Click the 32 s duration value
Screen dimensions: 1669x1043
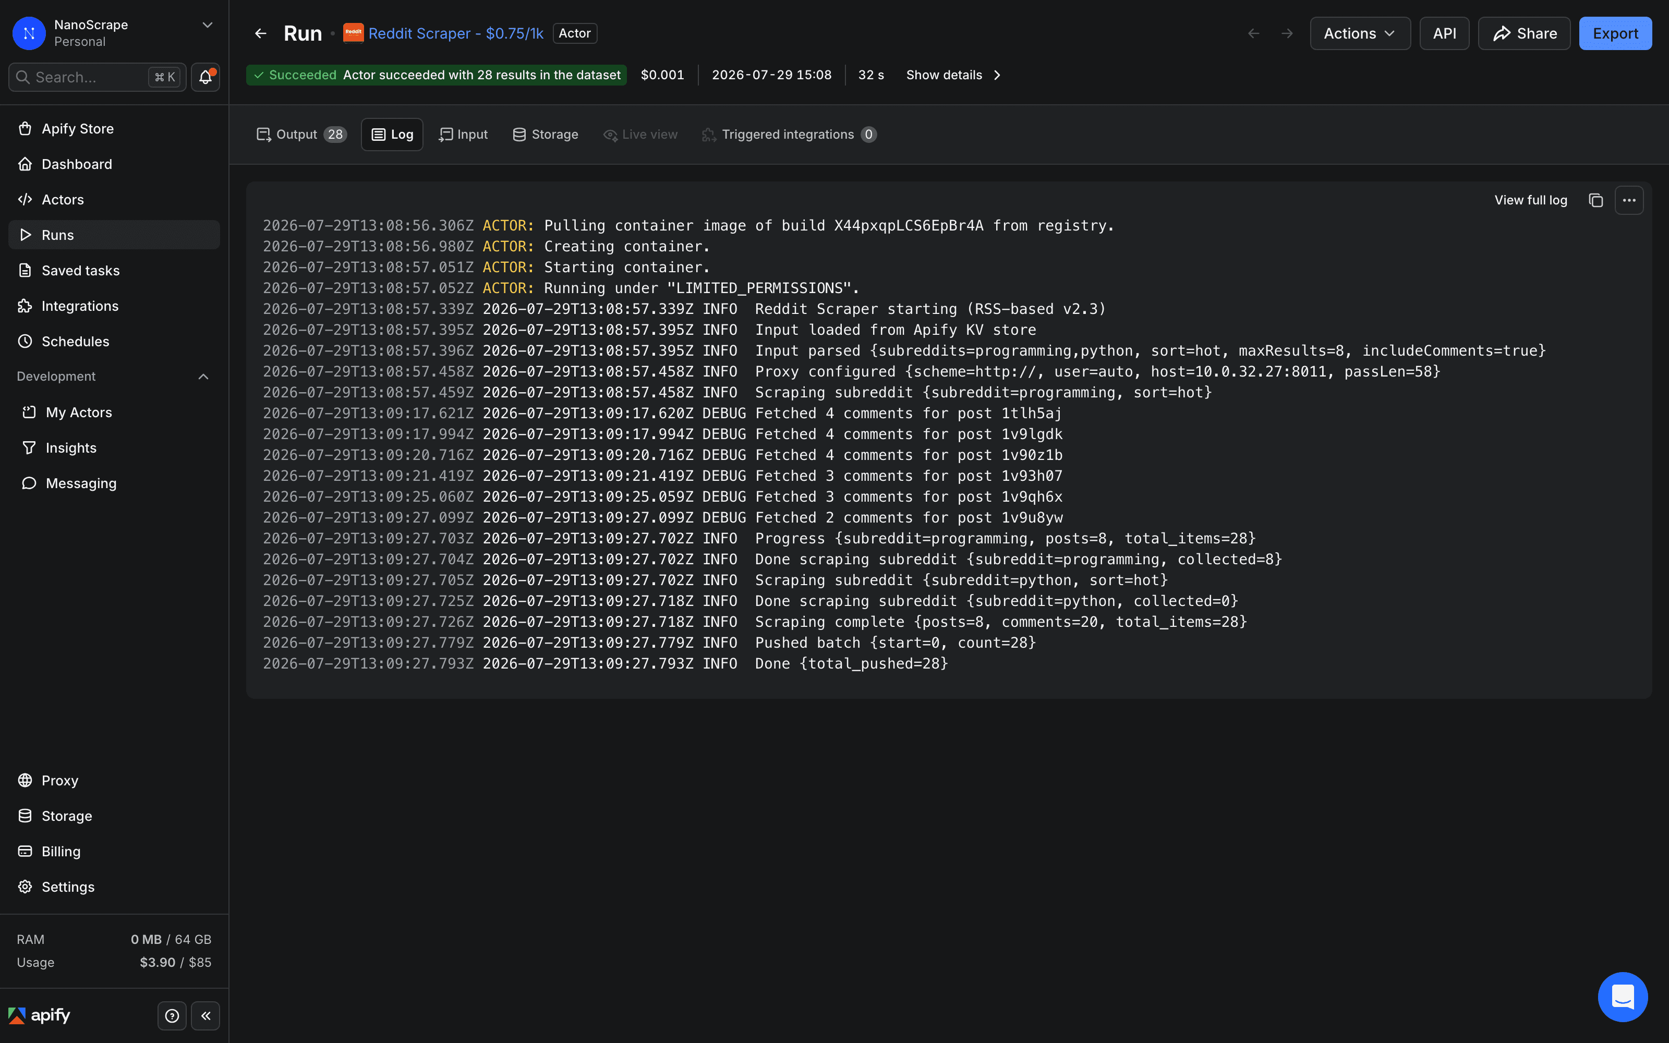870,75
